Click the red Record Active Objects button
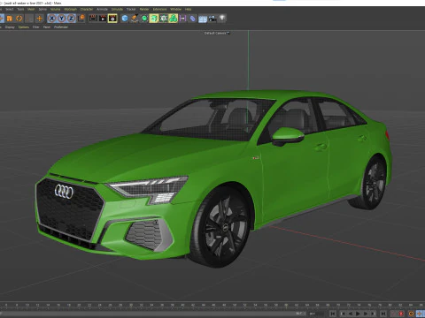This screenshot has height=318, width=425. (401, 314)
